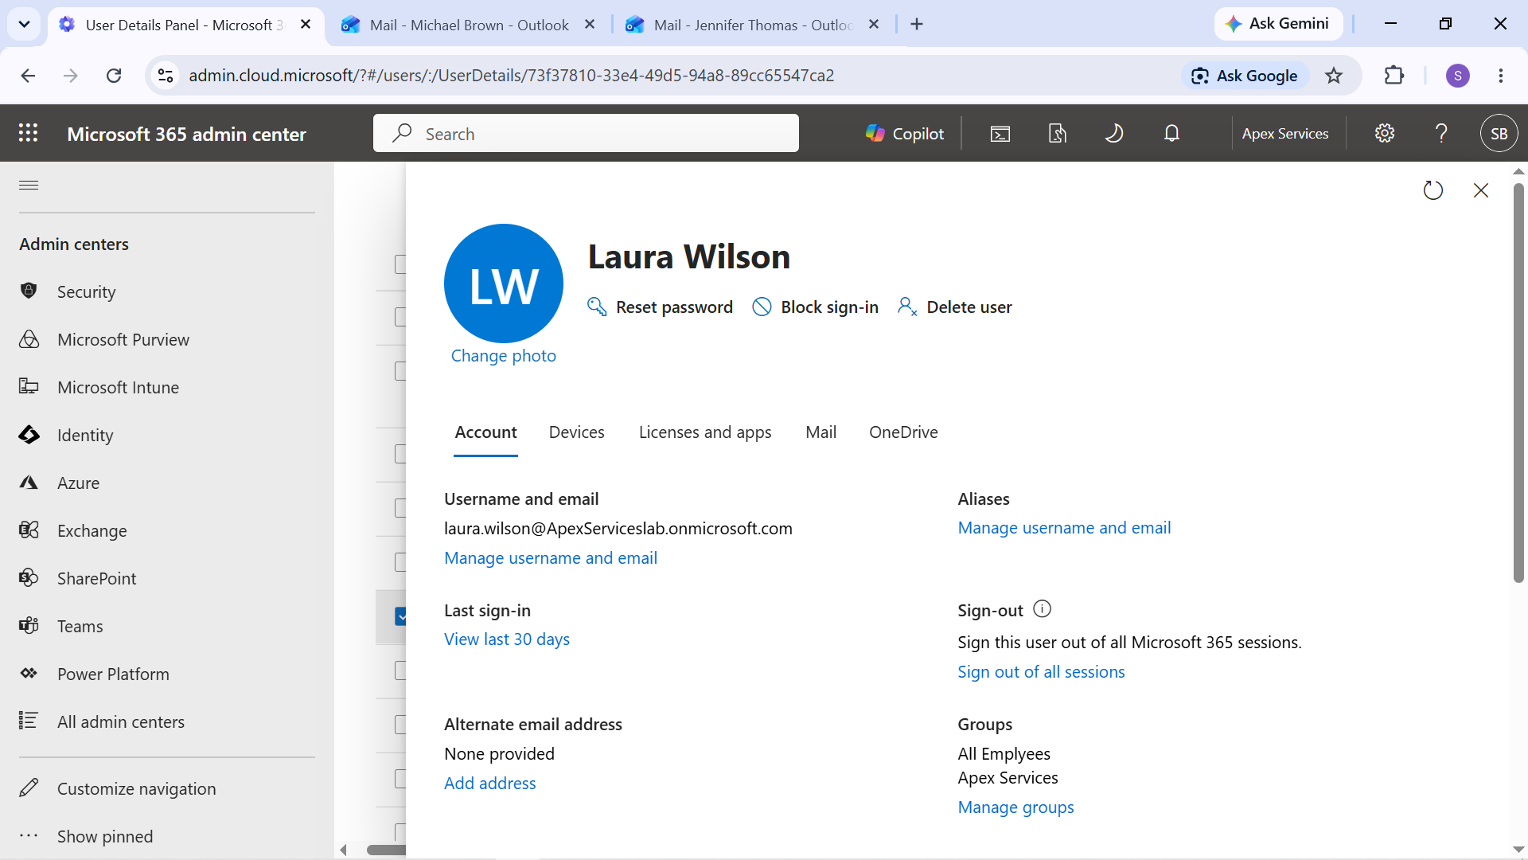This screenshot has width=1528, height=860.
Task: Open the app launcher waffle icon
Action: tap(29, 133)
